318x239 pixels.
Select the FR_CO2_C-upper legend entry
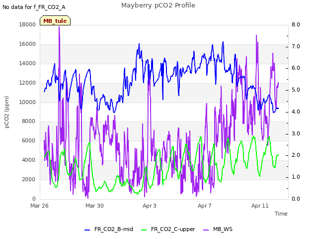(x=168, y=229)
